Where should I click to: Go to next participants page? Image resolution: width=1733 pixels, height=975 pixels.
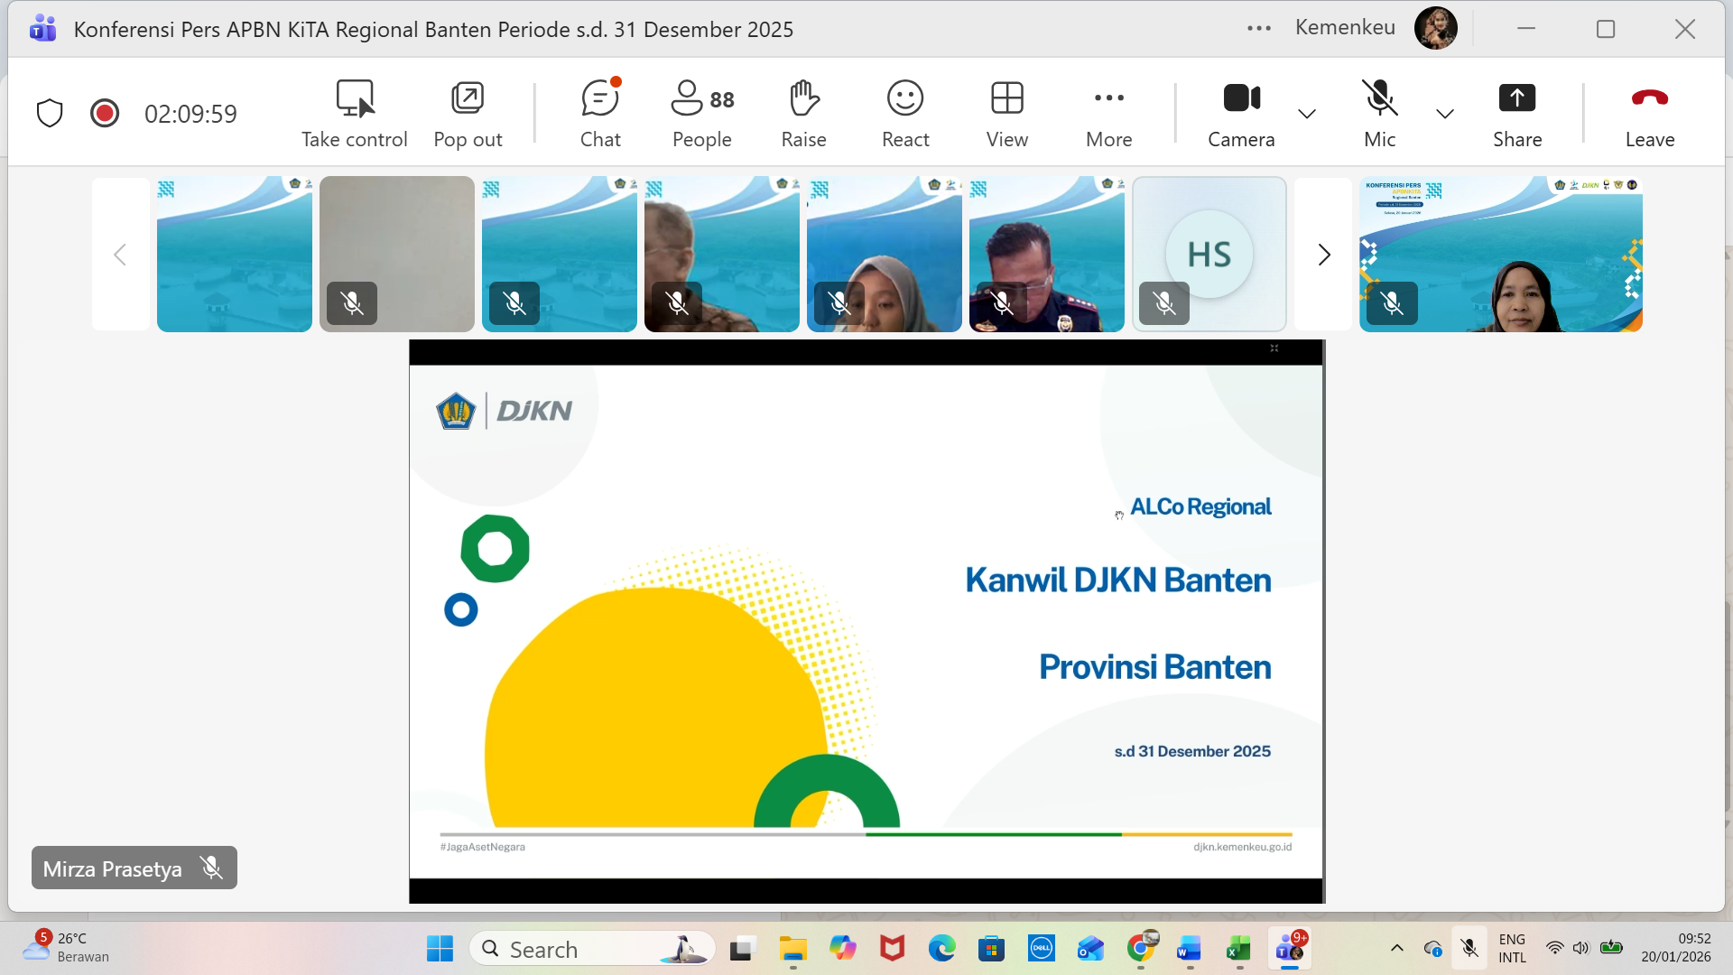(1323, 255)
